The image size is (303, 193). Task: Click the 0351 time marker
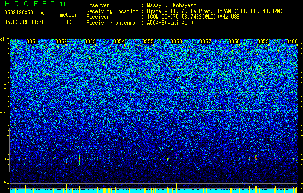(x=32, y=41)
